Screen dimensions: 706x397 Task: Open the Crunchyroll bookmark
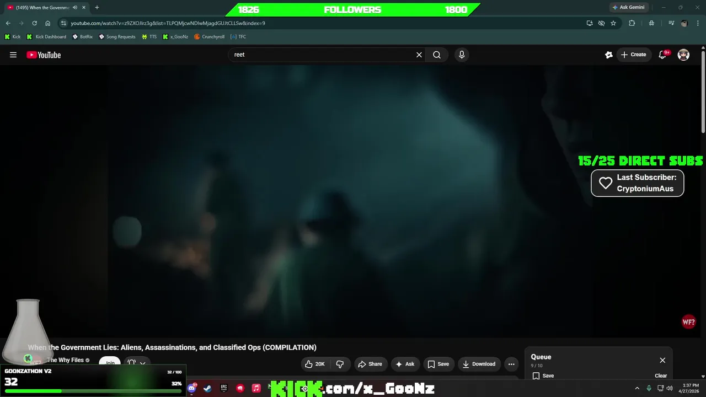coord(210,37)
